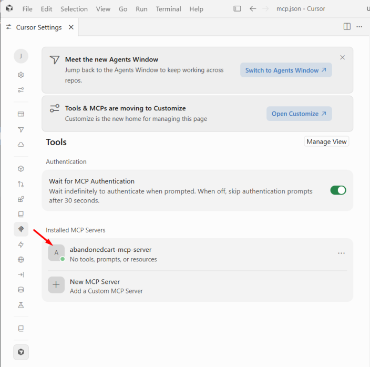
Task: Open the editor More Actions ellipsis
Action: pyautogui.click(x=359, y=27)
